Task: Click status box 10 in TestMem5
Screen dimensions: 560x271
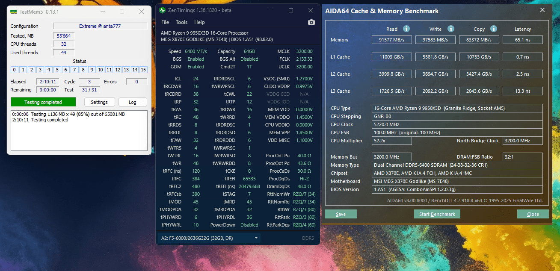Action: pyautogui.click(x=100, y=70)
